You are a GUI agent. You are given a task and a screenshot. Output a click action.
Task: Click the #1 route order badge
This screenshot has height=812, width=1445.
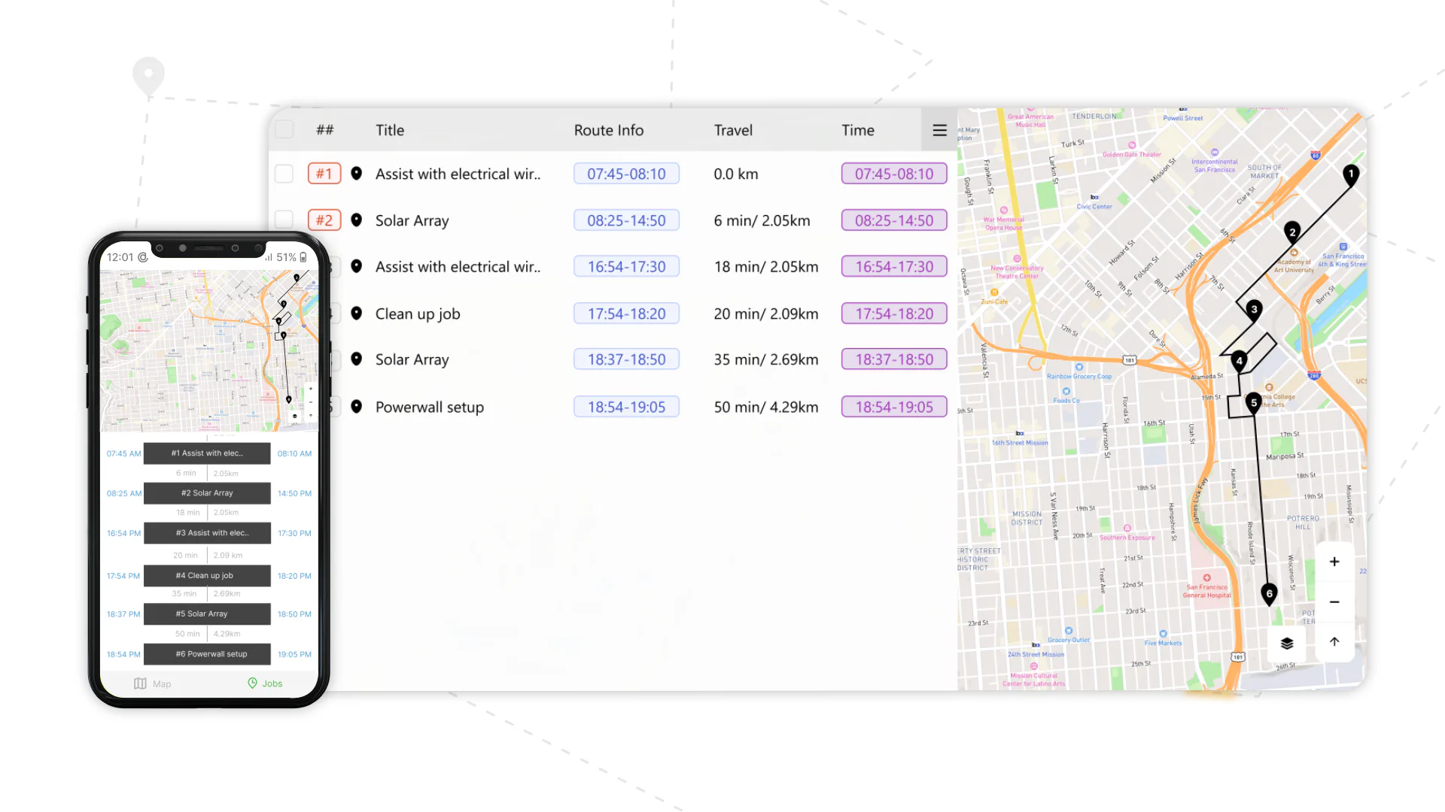click(324, 174)
